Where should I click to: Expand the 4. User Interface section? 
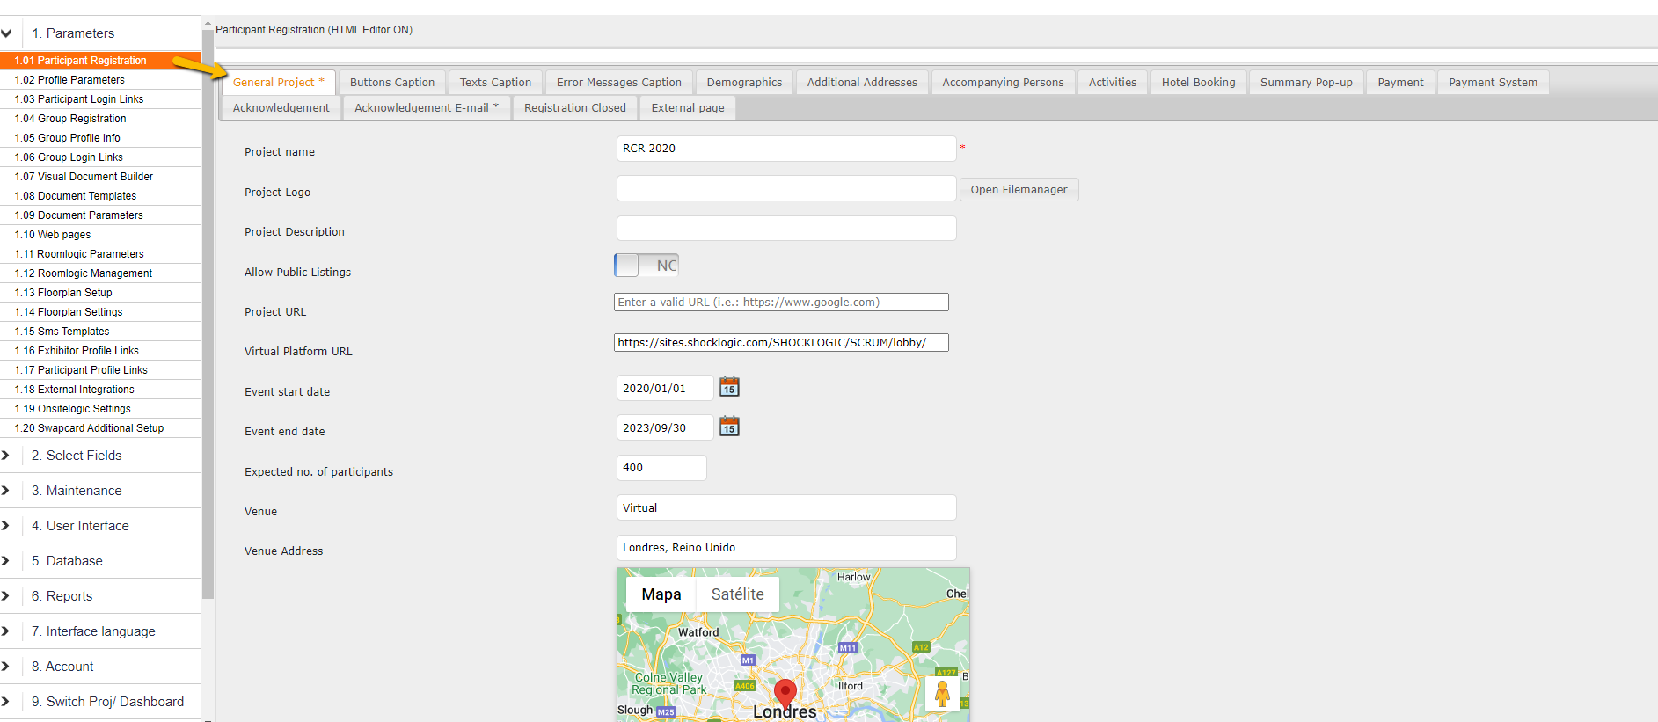point(100,526)
